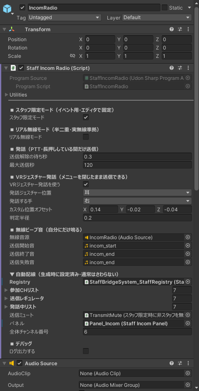Uncheck VRジェスチャー発話を使う
199x391 pixels.
tap(86, 184)
